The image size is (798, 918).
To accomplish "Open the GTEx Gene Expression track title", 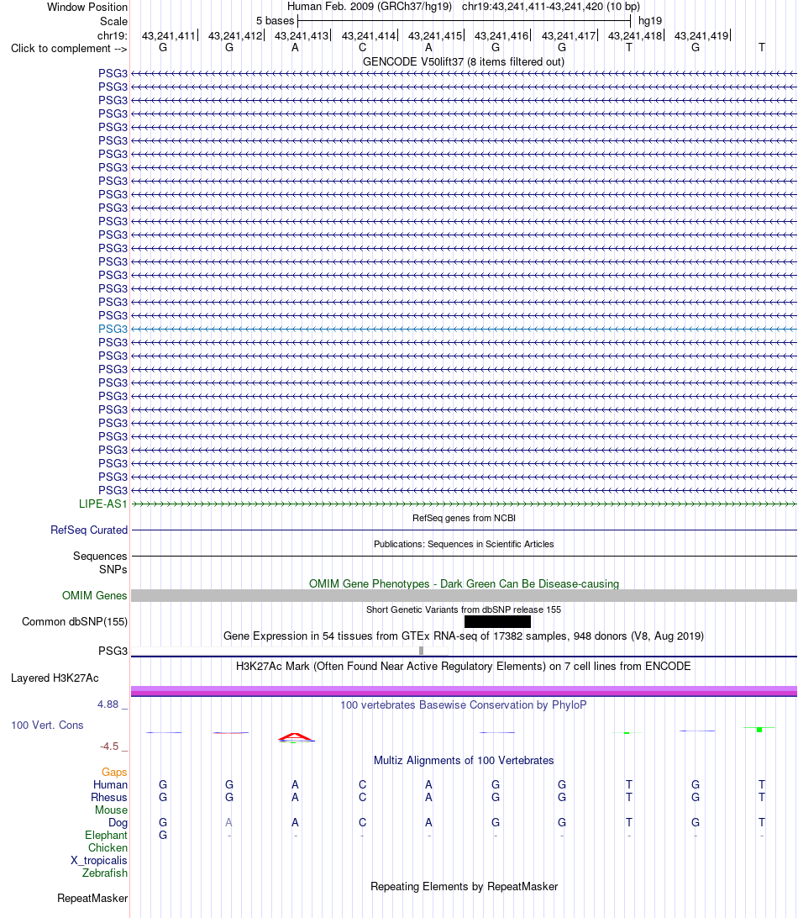I will click(464, 636).
